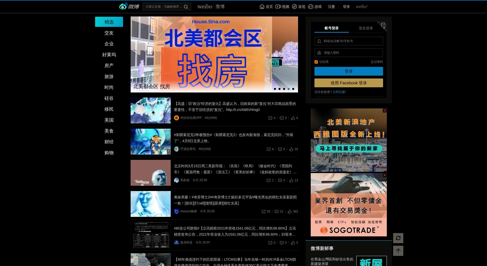Like the 奇异博士2 post
Viewport: 487px width, 266px height.
290,212
